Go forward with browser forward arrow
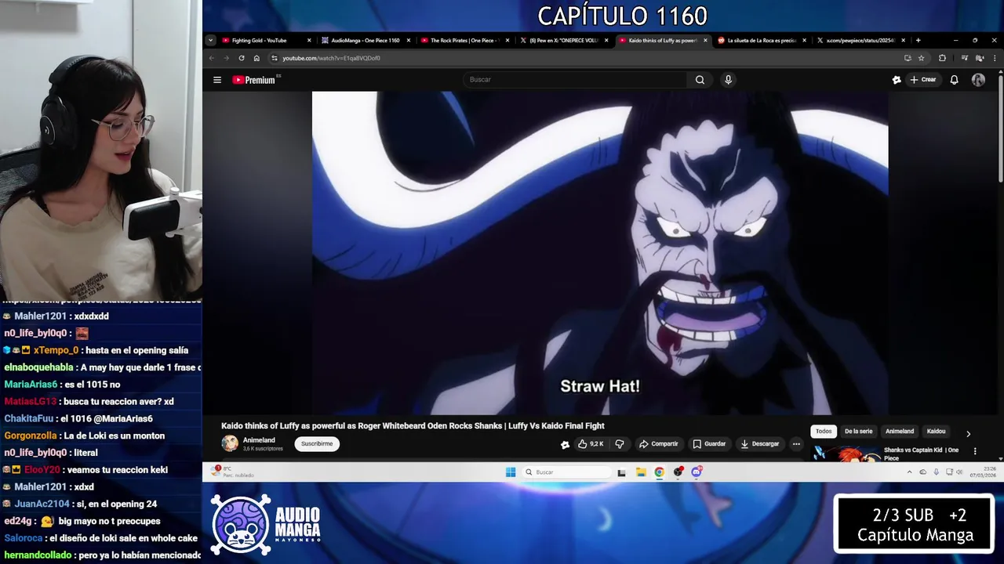The image size is (1004, 564). [x=226, y=58]
